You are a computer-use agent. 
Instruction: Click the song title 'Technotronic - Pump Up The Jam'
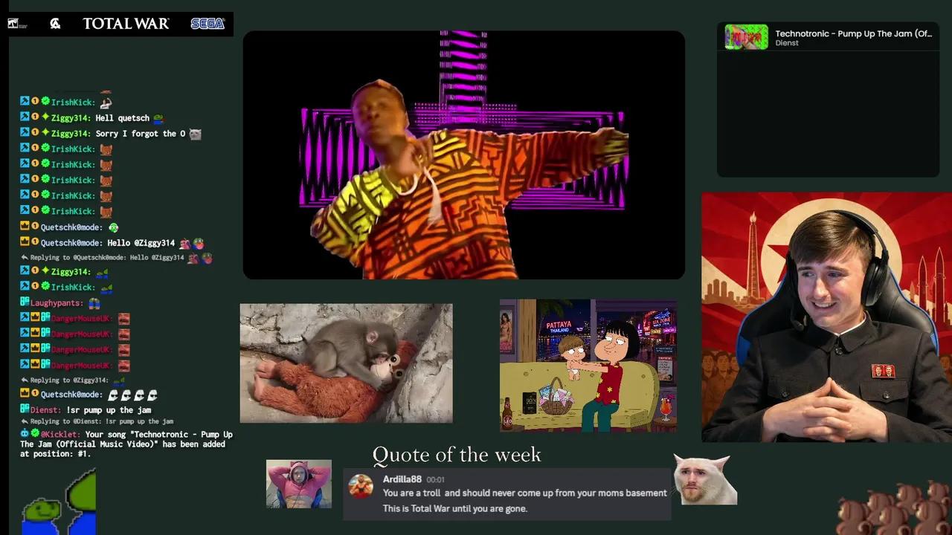[x=853, y=33]
